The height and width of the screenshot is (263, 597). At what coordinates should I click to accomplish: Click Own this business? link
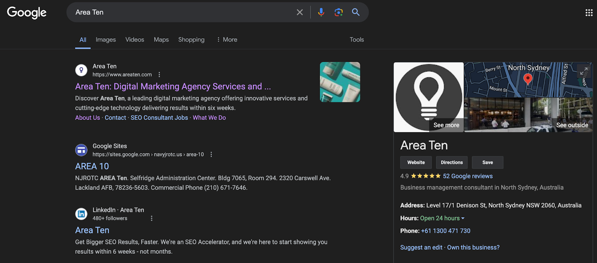pyautogui.click(x=473, y=247)
